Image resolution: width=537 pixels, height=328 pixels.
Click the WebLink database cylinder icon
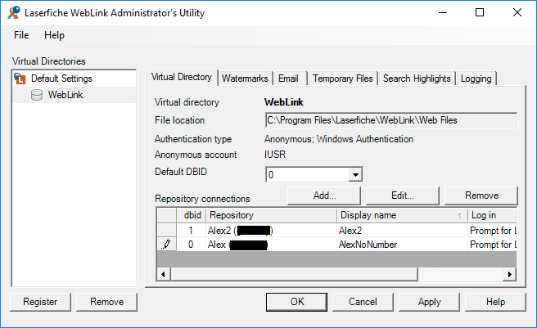[x=37, y=95]
